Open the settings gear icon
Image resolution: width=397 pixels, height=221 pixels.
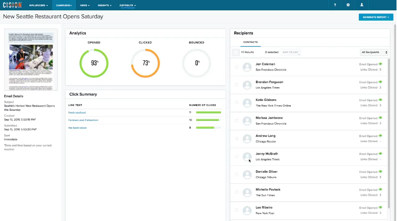click(348, 5)
